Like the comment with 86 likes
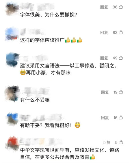The height and width of the screenshot is (163, 130). tap(121, 7)
